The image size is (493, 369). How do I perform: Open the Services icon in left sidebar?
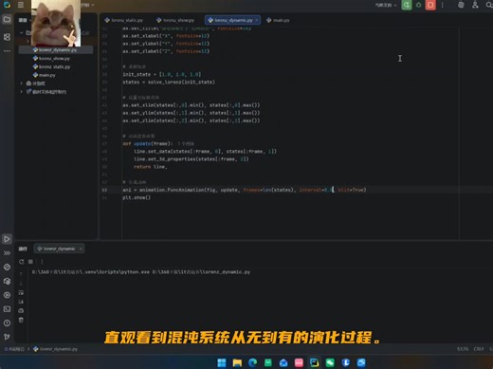(7, 295)
